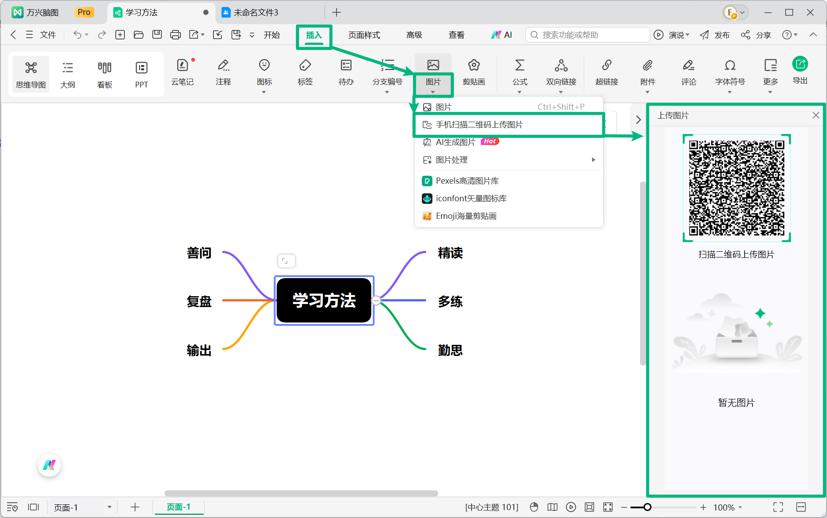
Task: Click the green Export (导出) icon
Action: pos(800,64)
